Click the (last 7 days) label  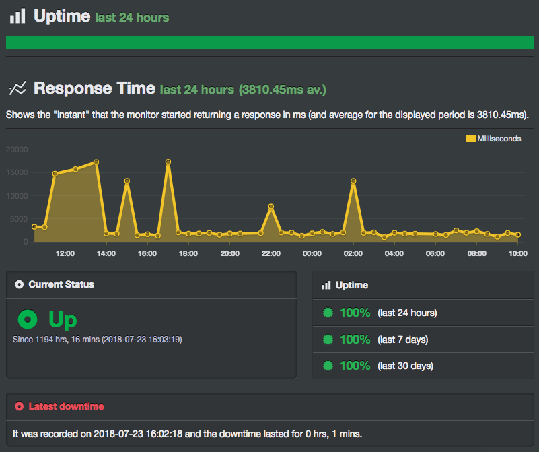pos(403,340)
